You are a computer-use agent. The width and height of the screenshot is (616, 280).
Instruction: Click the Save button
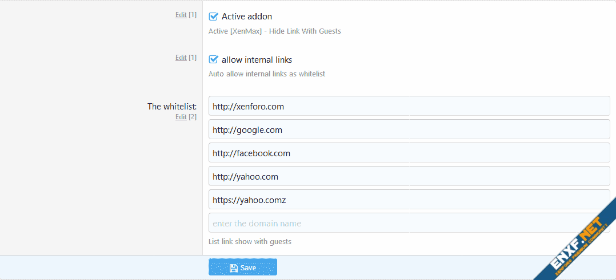coord(243,267)
